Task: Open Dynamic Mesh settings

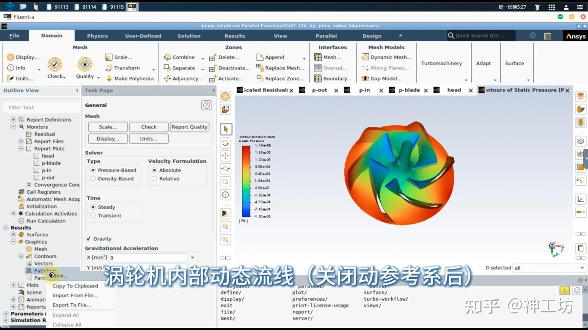Action: click(x=387, y=57)
